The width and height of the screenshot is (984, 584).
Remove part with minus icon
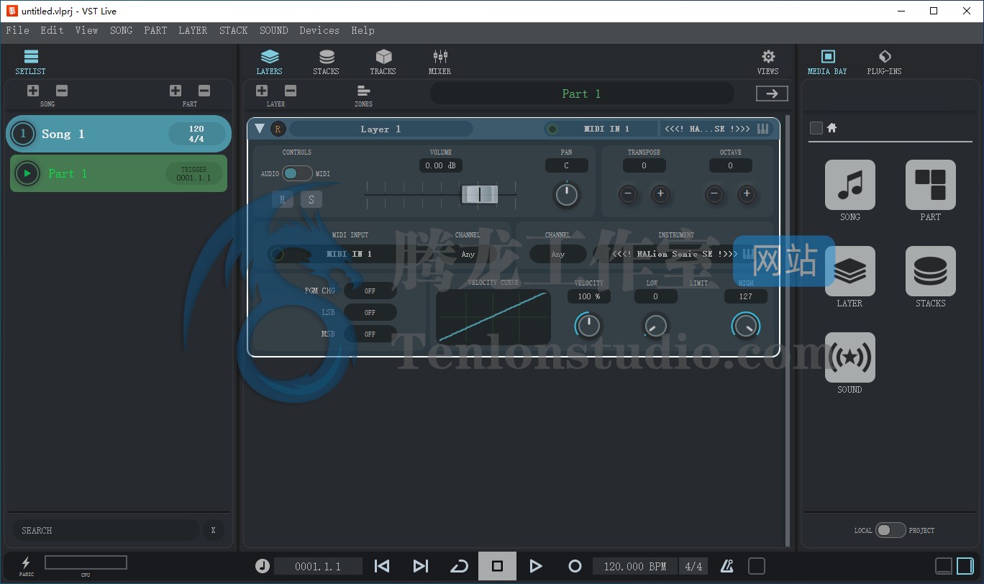(204, 91)
